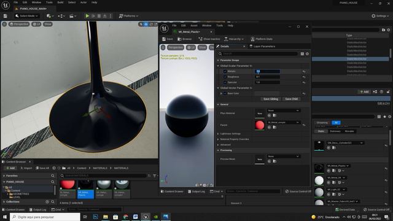Expand the Material Property Overrides section
393x221 pixels.
[218, 139]
